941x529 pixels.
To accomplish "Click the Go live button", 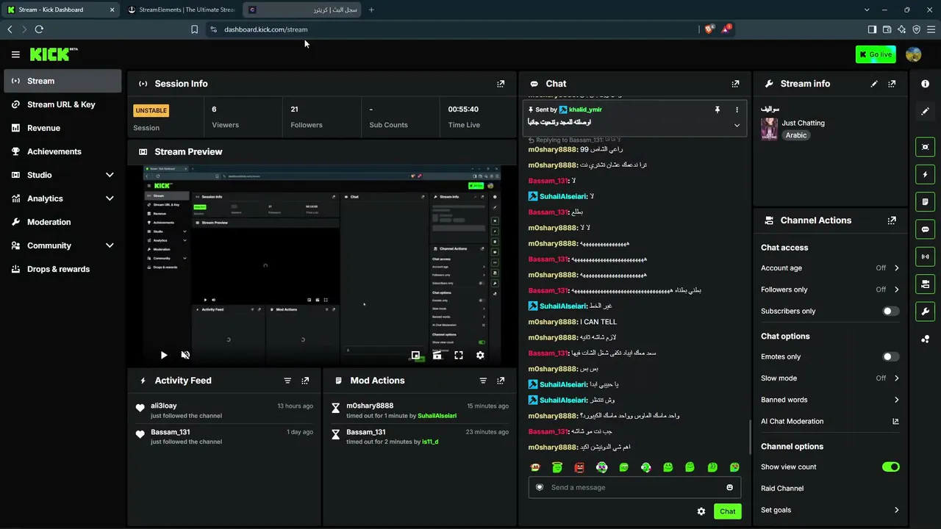I will click(x=875, y=54).
